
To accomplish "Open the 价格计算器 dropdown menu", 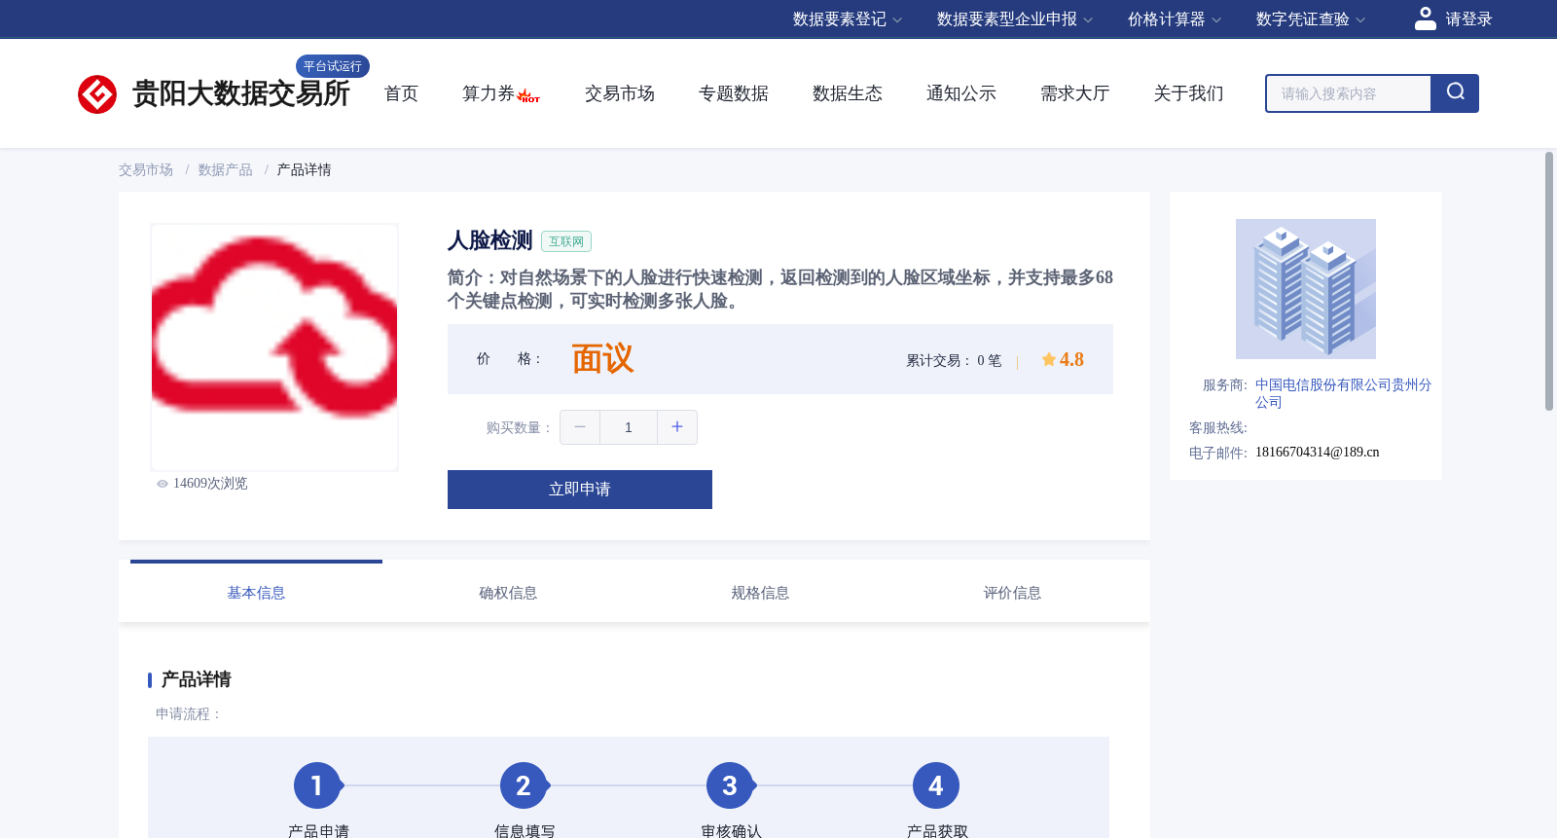I will point(1175,19).
